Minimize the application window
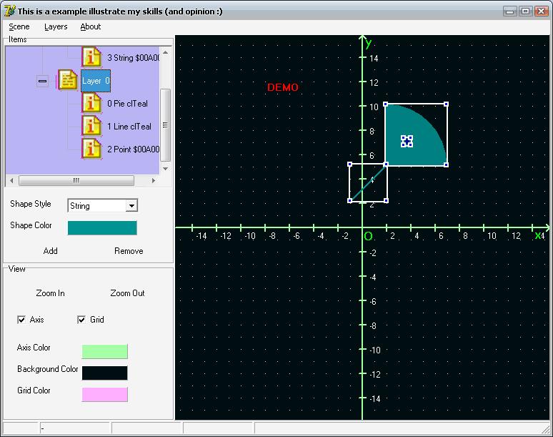Viewport: 553px width, 437px height. click(509, 11)
